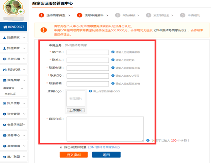Click the 推广联盟 sidebar icon

coord(5,157)
